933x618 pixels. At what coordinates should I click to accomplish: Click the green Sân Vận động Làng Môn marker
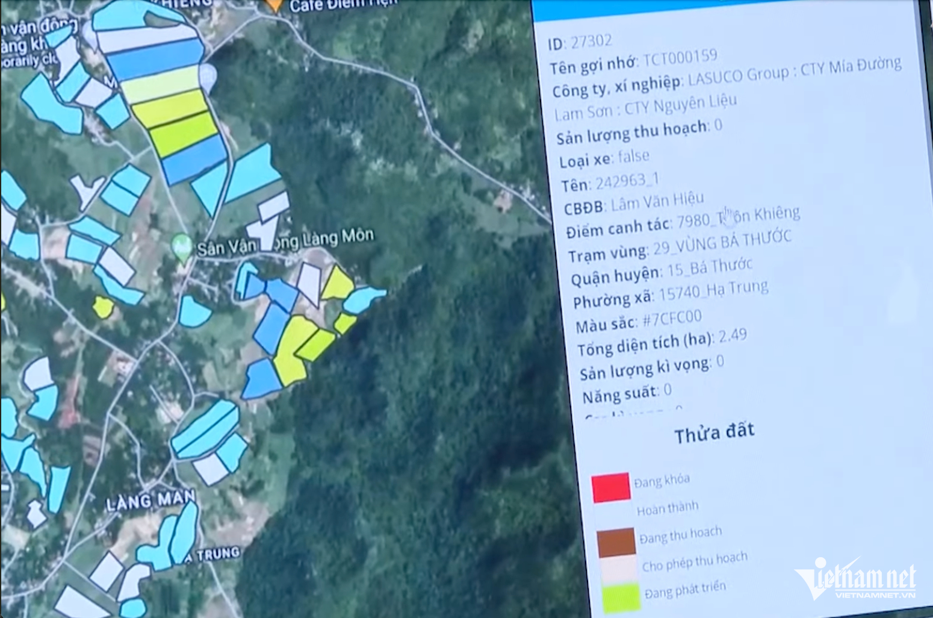coord(181,247)
